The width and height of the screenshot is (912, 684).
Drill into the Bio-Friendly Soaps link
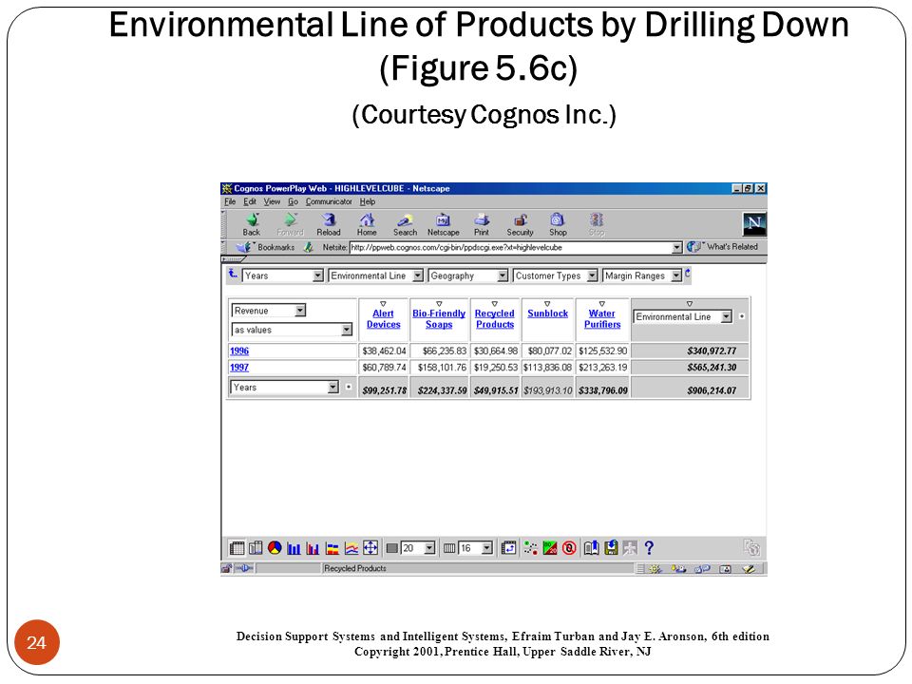pos(439,319)
